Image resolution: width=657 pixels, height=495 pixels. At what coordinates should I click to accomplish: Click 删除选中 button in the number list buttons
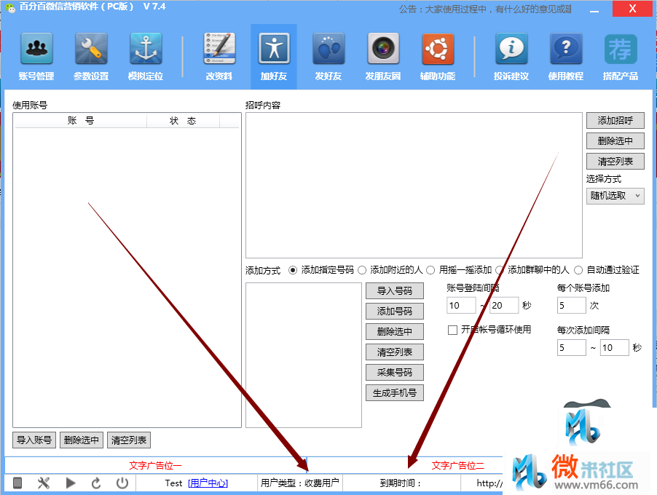pos(395,332)
